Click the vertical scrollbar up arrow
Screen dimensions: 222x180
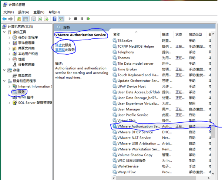pyautogui.click(x=213, y=34)
